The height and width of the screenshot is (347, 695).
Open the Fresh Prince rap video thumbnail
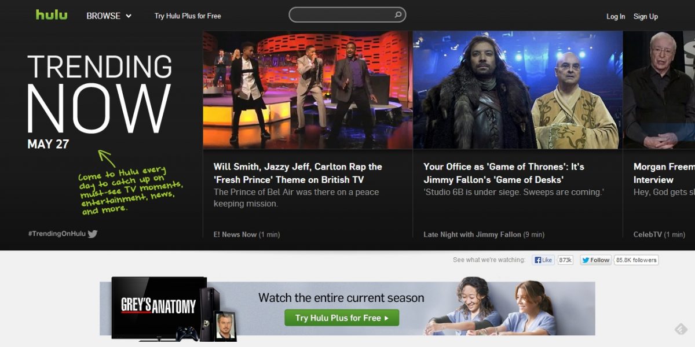click(308, 90)
